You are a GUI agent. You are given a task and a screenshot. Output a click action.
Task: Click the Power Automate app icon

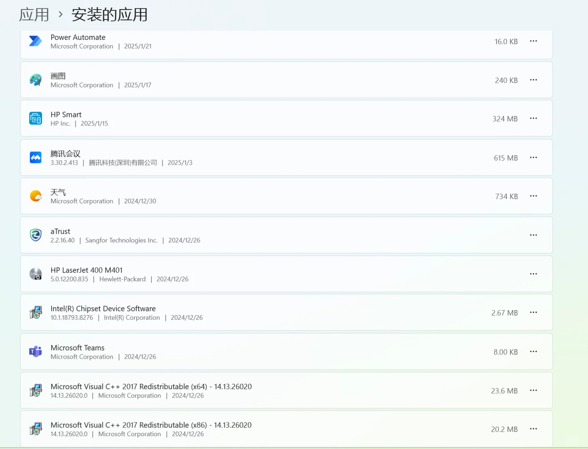pos(35,41)
